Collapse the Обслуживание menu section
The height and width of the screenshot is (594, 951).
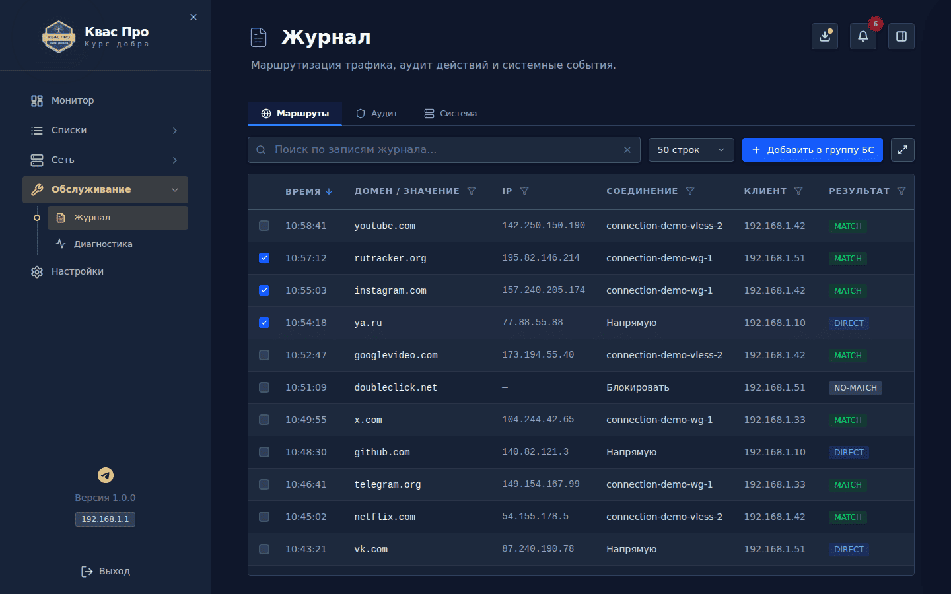coord(105,189)
